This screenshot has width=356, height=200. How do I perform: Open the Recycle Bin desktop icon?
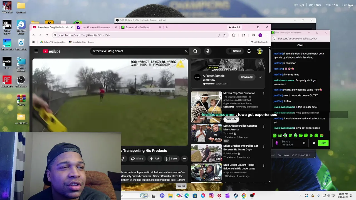click(x=21, y=45)
